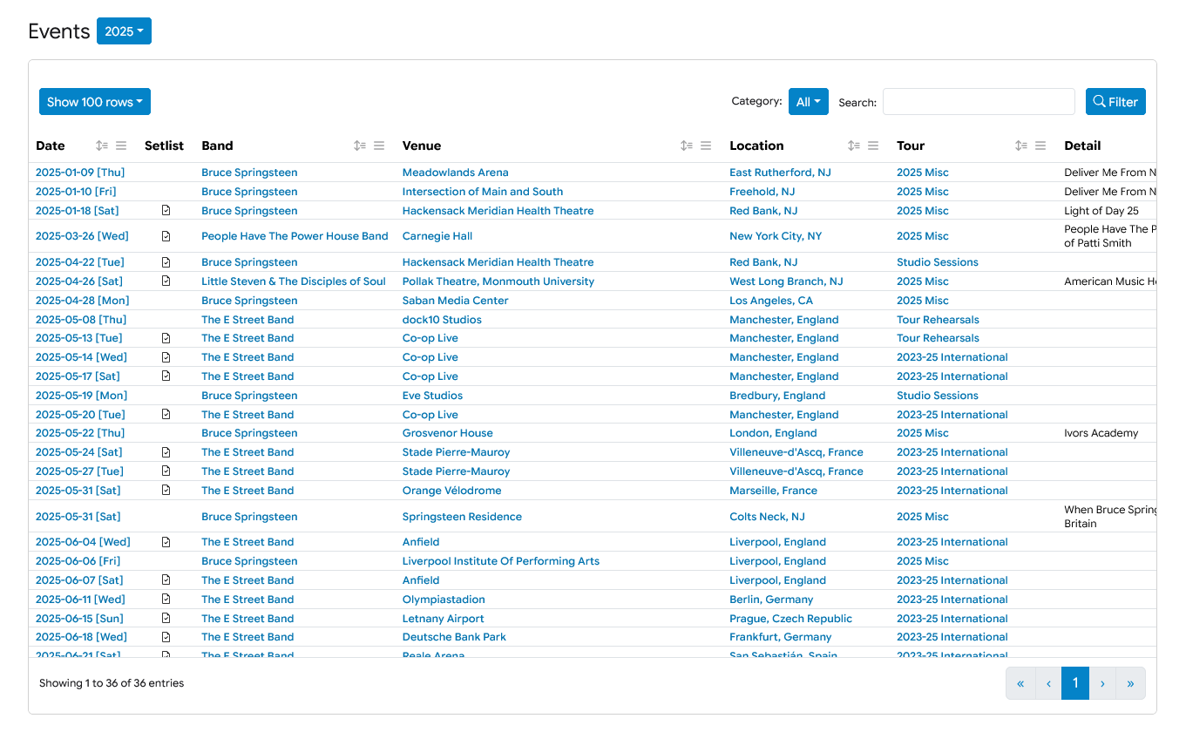Click into the Search input field

[x=978, y=102]
